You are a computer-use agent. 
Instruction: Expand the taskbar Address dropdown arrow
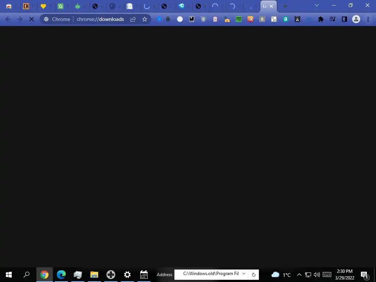pos(244,274)
